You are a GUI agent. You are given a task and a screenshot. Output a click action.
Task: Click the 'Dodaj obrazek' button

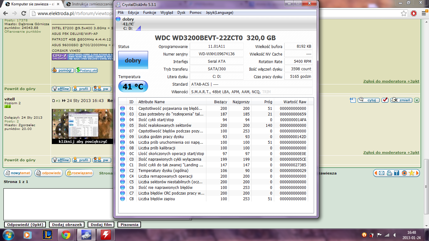point(67,225)
